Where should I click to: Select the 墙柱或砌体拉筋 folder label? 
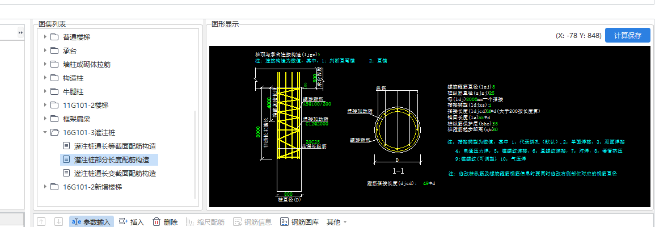[x=87, y=64]
